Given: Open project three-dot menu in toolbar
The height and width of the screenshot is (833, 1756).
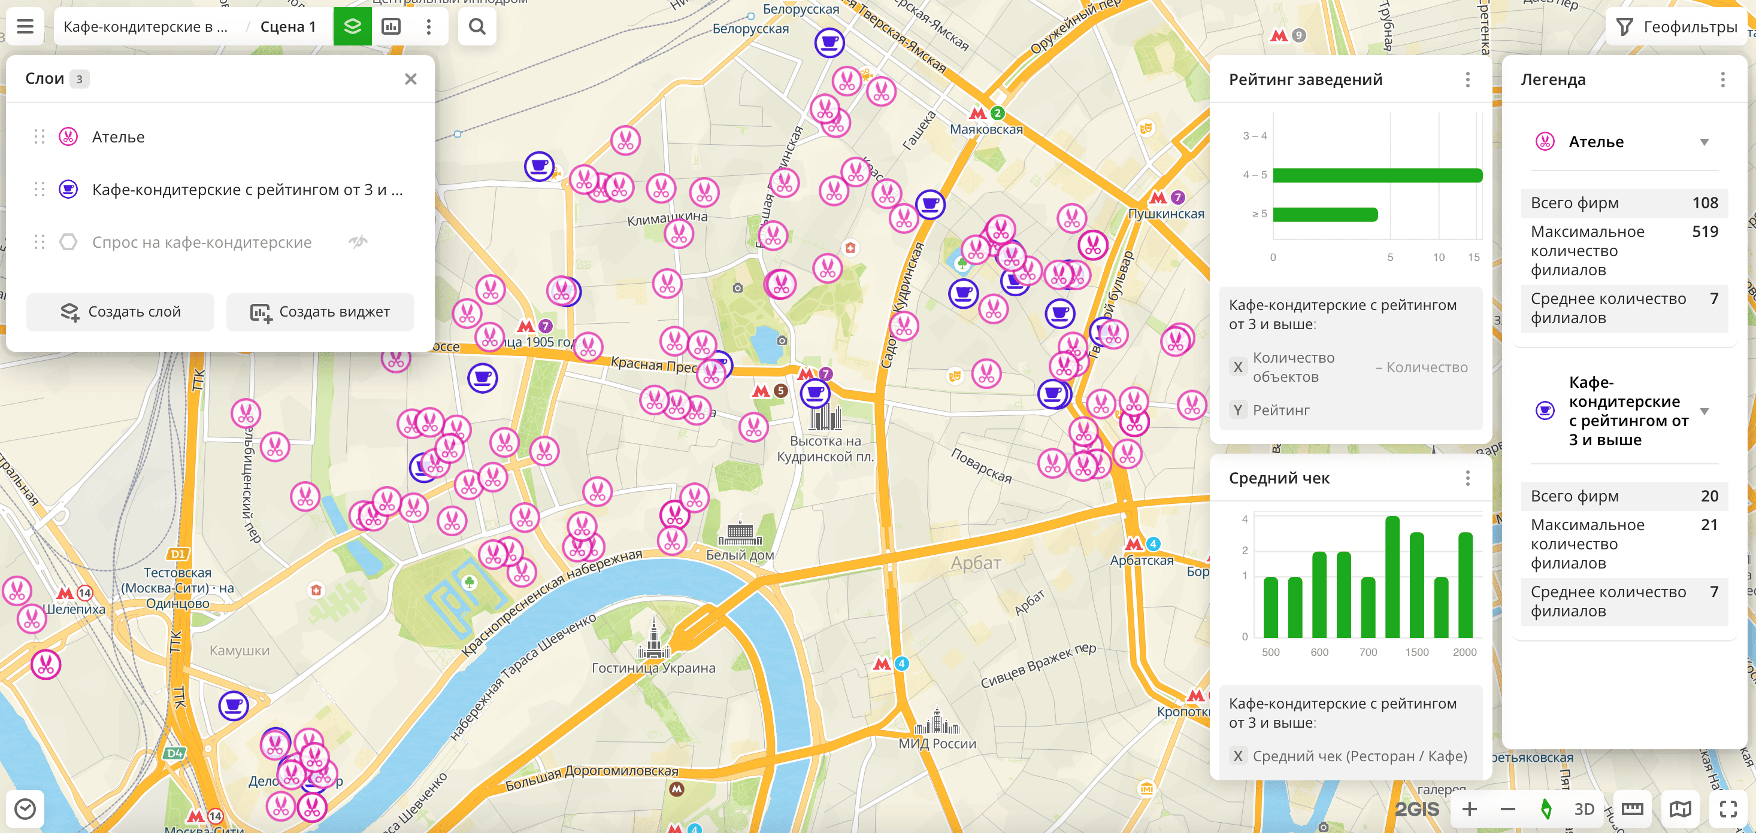Looking at the screenshot, I should [x=428, y=26].
